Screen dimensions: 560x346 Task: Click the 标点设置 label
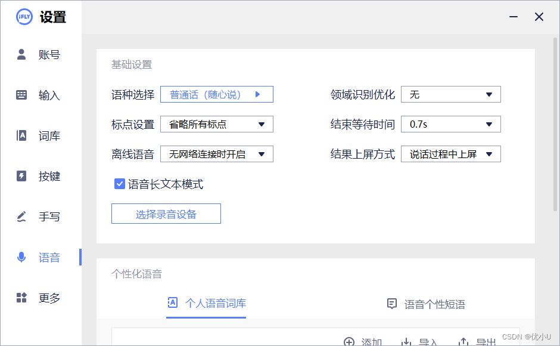[x=133, y=124]
